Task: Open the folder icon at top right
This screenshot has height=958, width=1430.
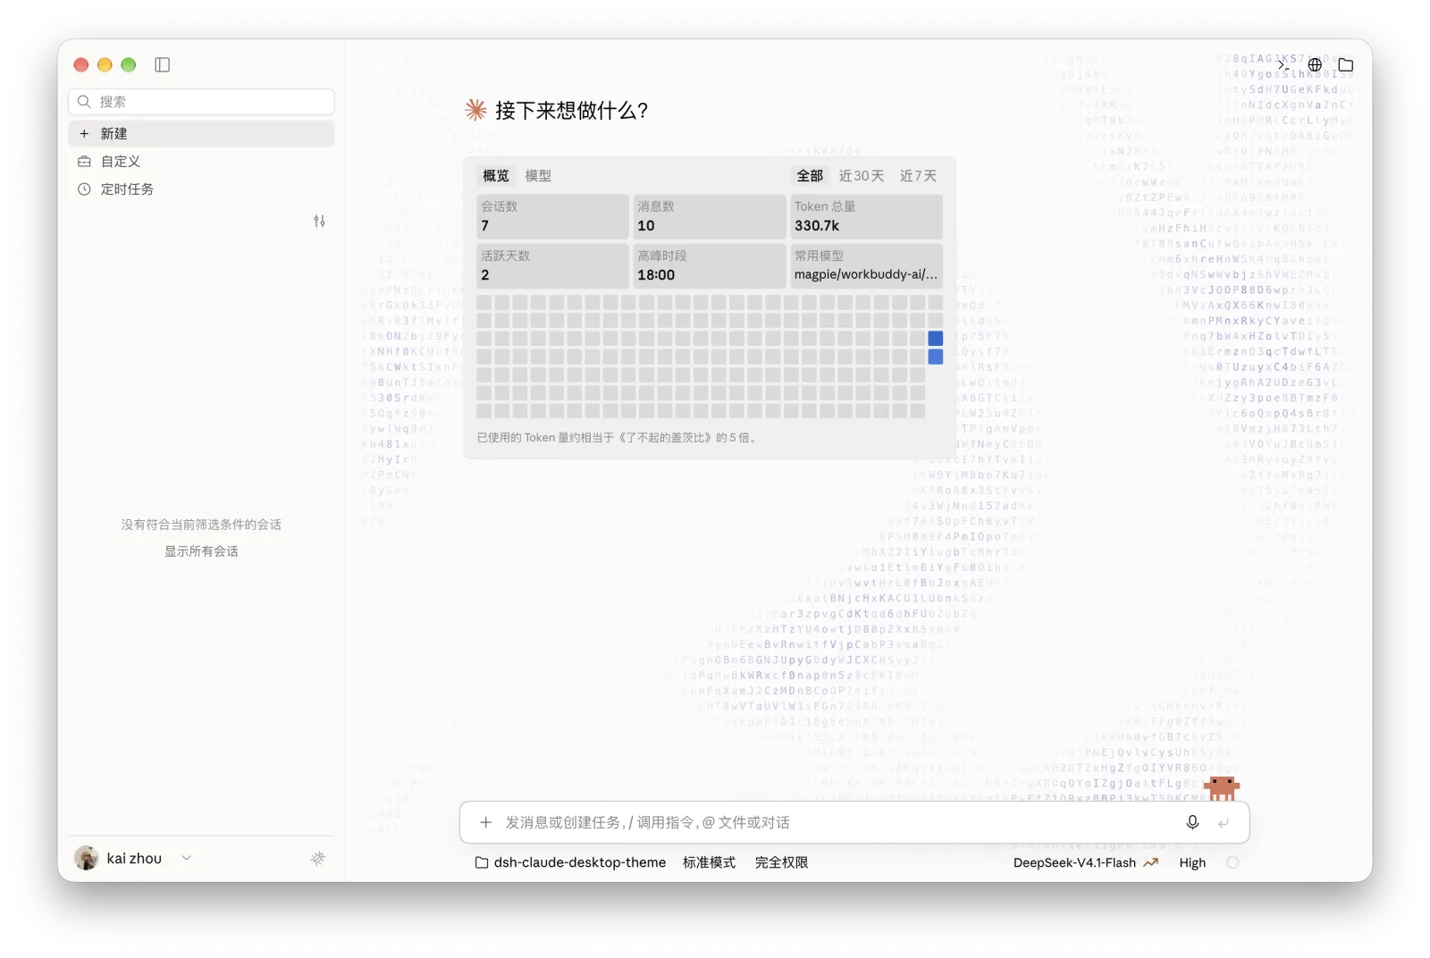Action: click(x=1345, y=64)
